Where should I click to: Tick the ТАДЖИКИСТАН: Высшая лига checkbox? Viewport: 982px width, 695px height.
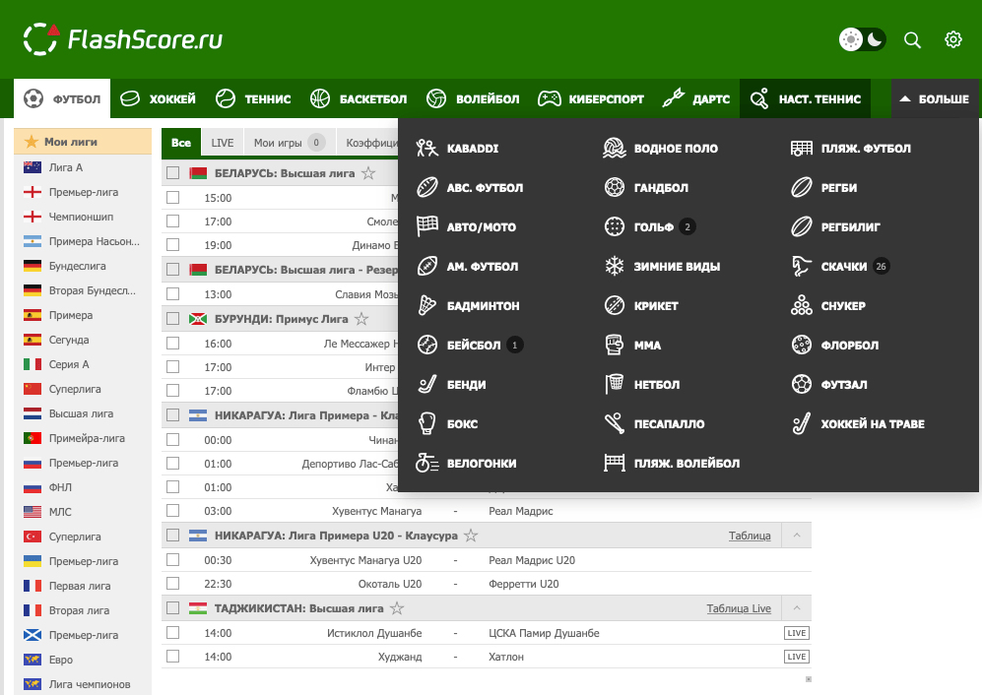173,608
